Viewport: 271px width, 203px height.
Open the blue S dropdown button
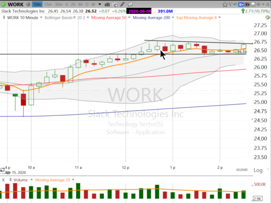(241, 5)
